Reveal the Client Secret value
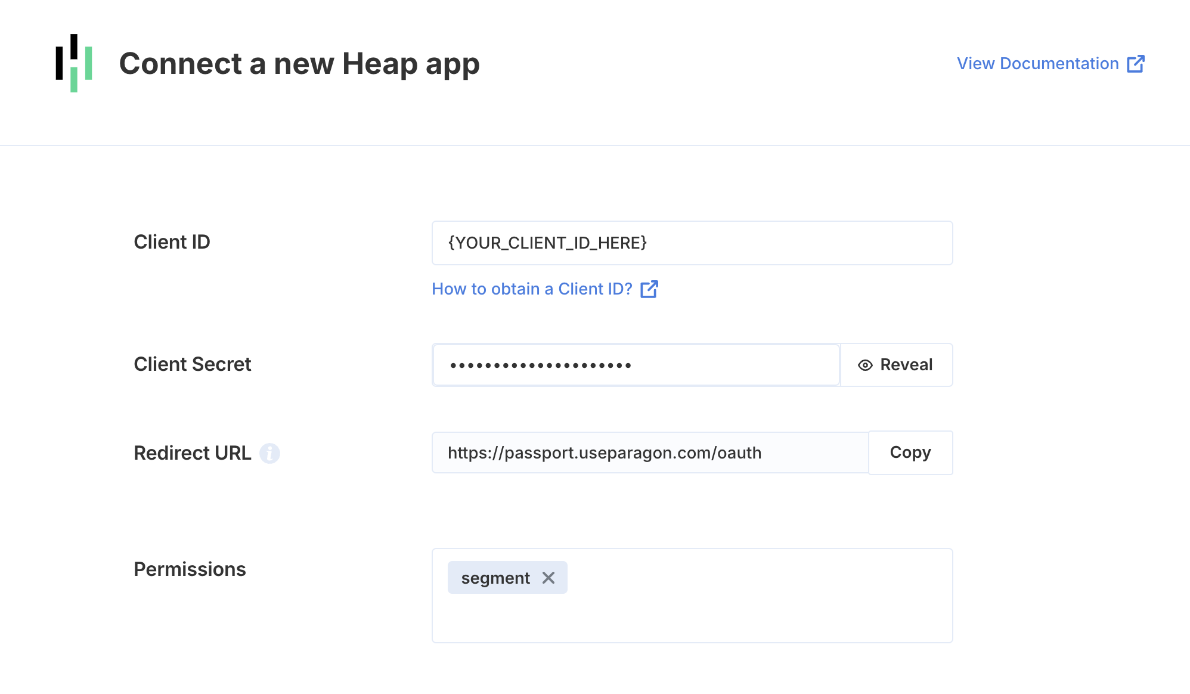The width and height of the screenshot is (1190, 694). click(896, 365)
